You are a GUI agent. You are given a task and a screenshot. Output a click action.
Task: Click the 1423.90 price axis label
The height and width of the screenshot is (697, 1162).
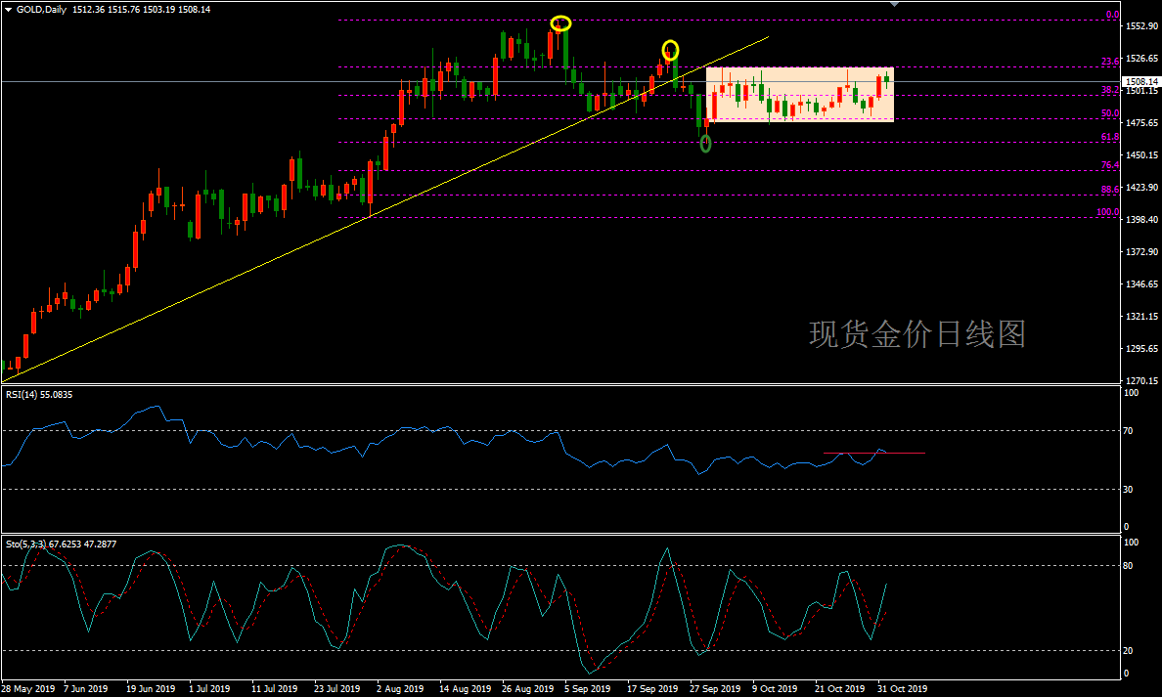coord(1141,188)
